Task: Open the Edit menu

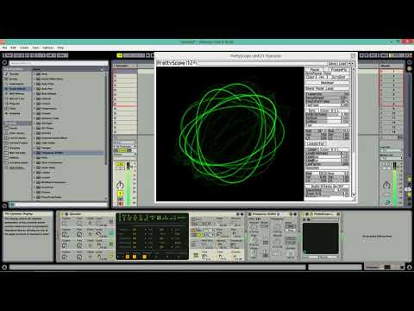Action: [x=13, y=48]
